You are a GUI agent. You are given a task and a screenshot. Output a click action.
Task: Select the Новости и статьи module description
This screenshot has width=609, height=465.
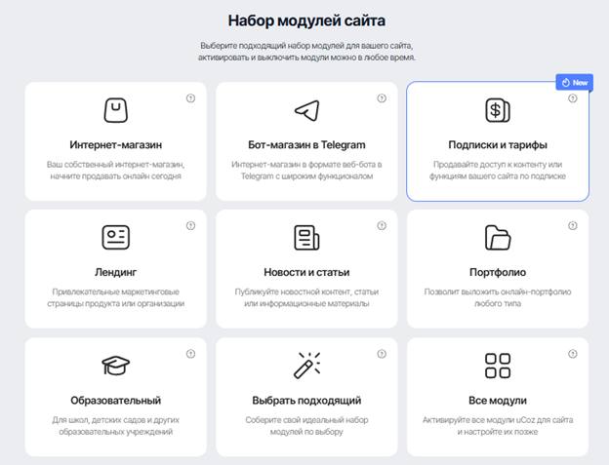tap(306, 297)
